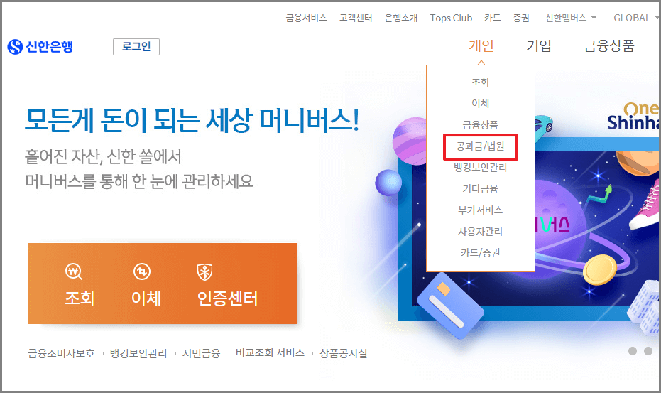Open the 로그인 button
The width and height of the screenshot is (661, 393).
click(136, 46)
